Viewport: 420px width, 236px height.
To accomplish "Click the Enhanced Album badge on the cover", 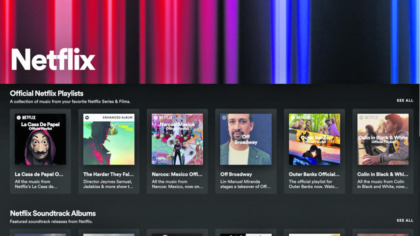I will [x=117, y=117].
